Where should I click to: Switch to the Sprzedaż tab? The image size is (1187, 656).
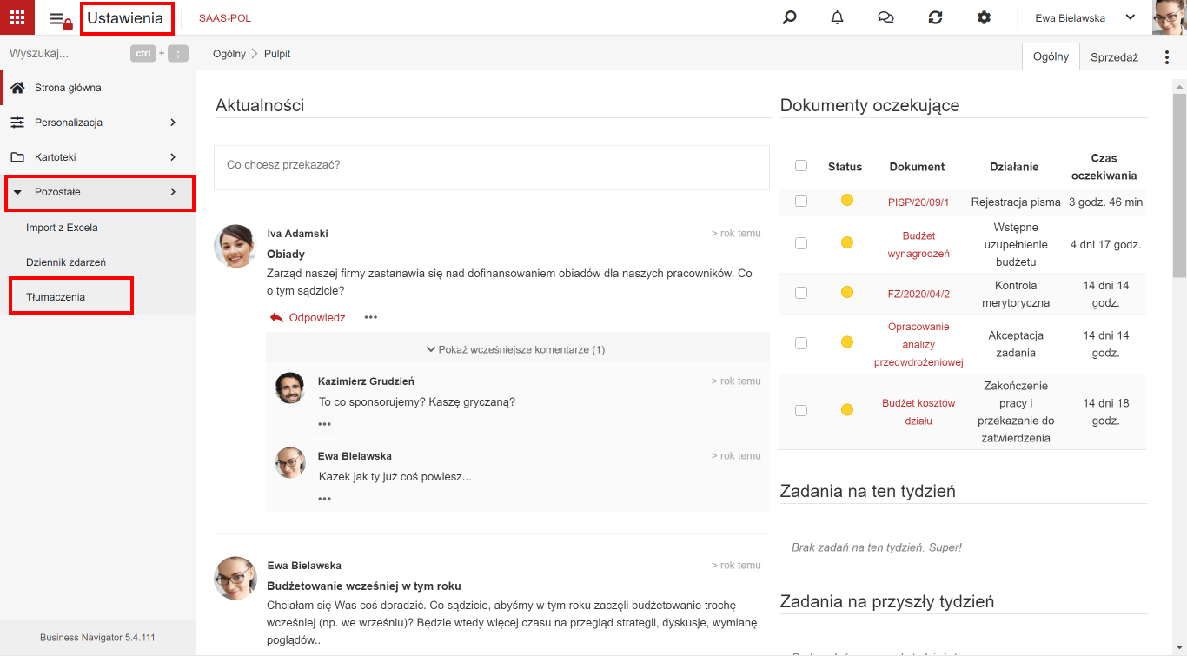(x=1114, y=57)
